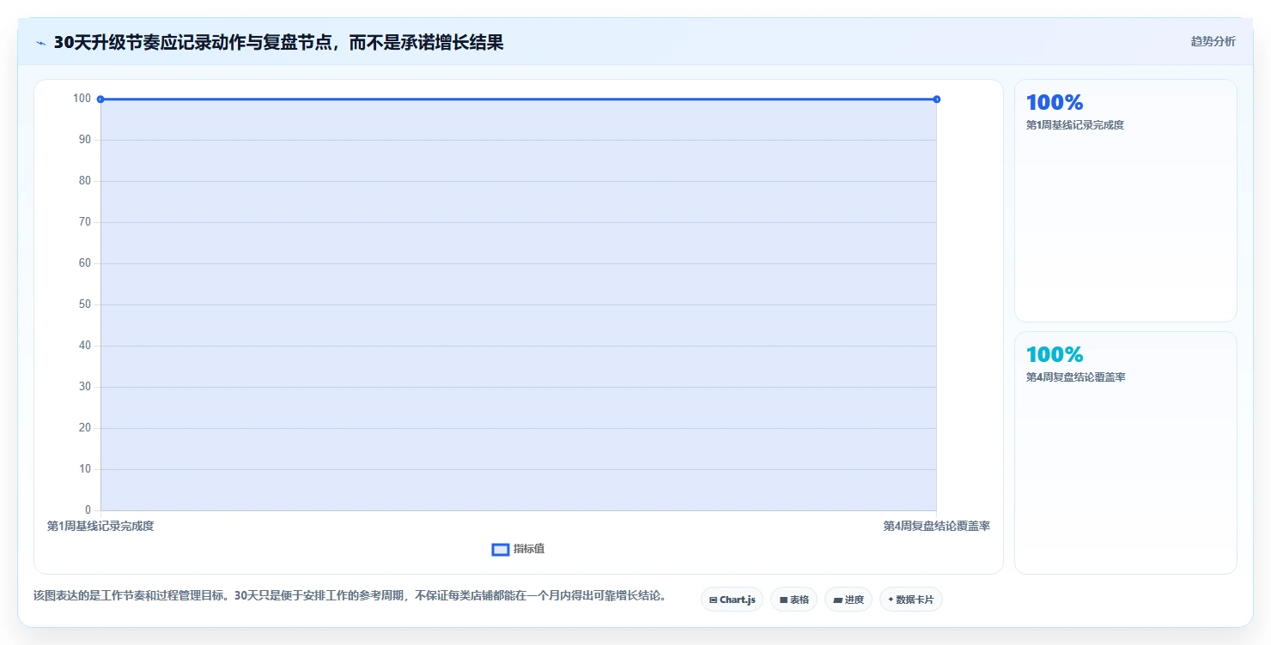Screen dimensions: 1271x645
Task: Click y-axis value 0
Action: coord(88,510)
